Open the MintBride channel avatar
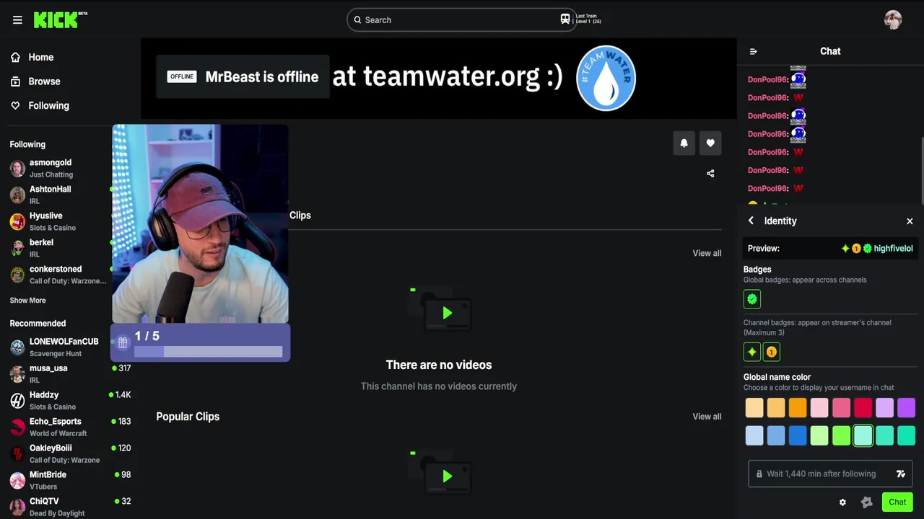The image size is (924, 519). [17, 480]
